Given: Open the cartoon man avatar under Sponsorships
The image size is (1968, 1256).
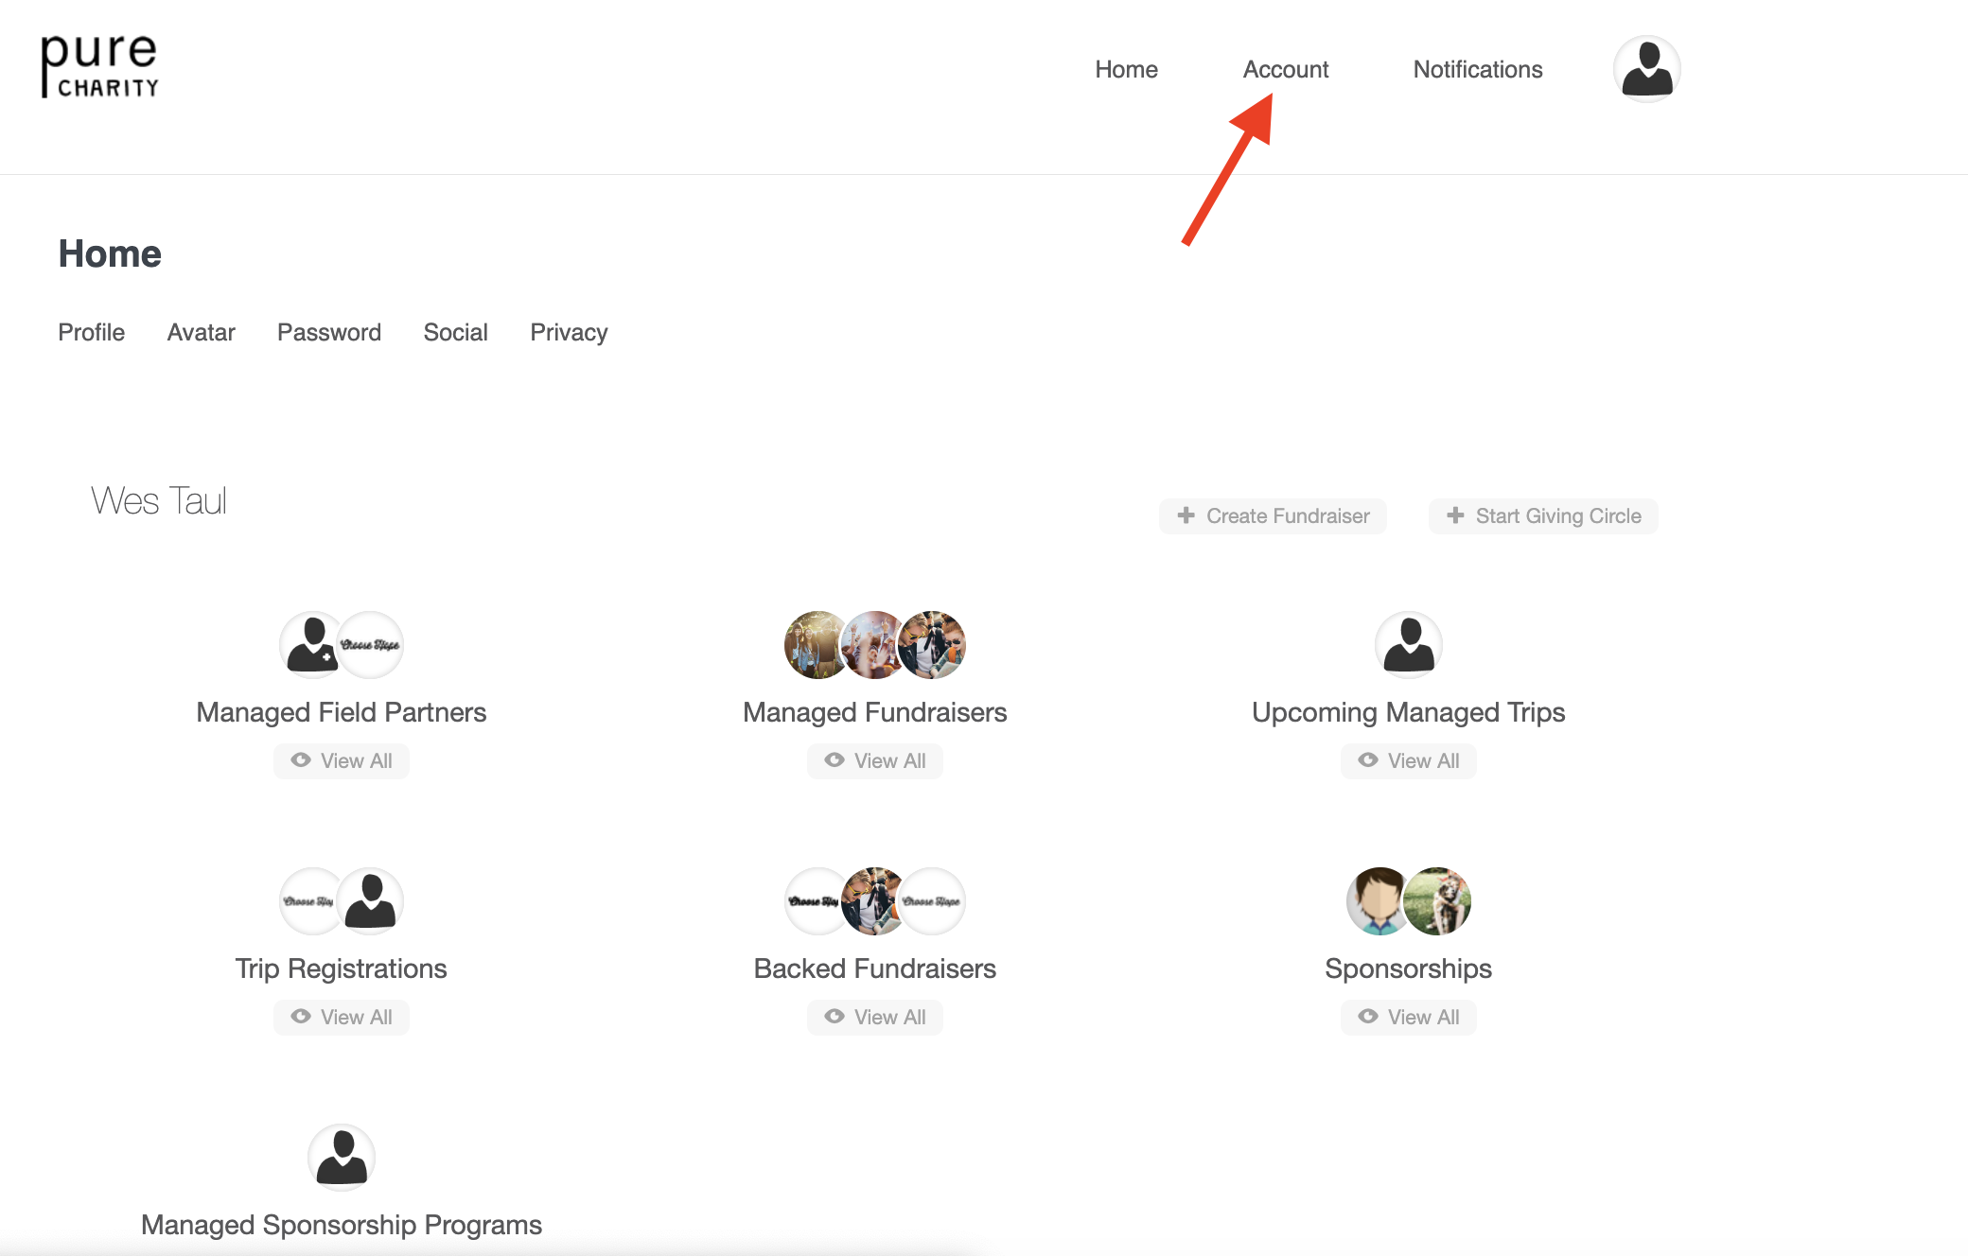Looking at the screenshot, I should 1377,901.
